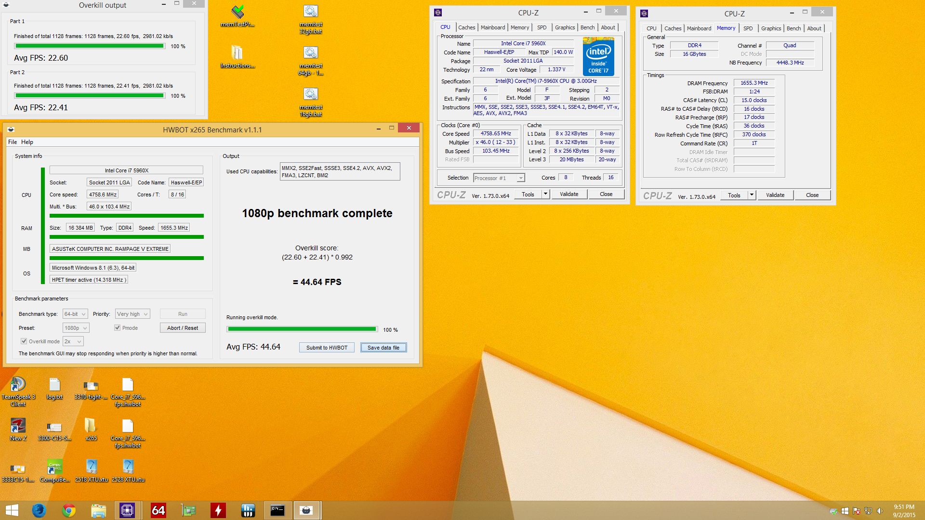925x520 pixels.
Task: Click the Tools button in left CPU-Z window
Action: click(x=528, y=194)
